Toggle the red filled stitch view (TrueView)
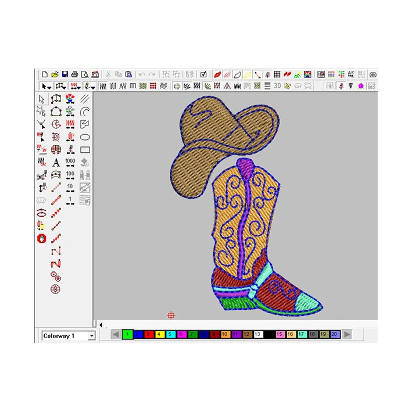This screenshot has height=412, width=412. [217, 74]
